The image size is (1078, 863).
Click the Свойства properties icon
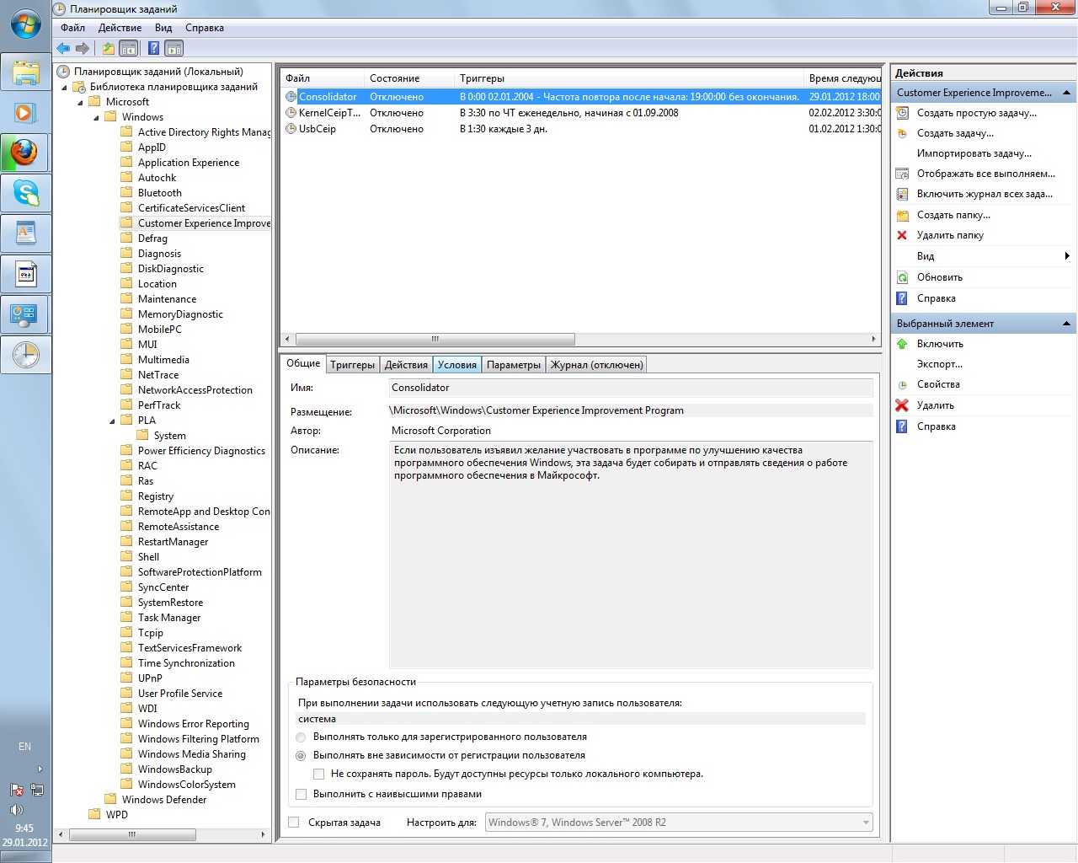point(902,384)
